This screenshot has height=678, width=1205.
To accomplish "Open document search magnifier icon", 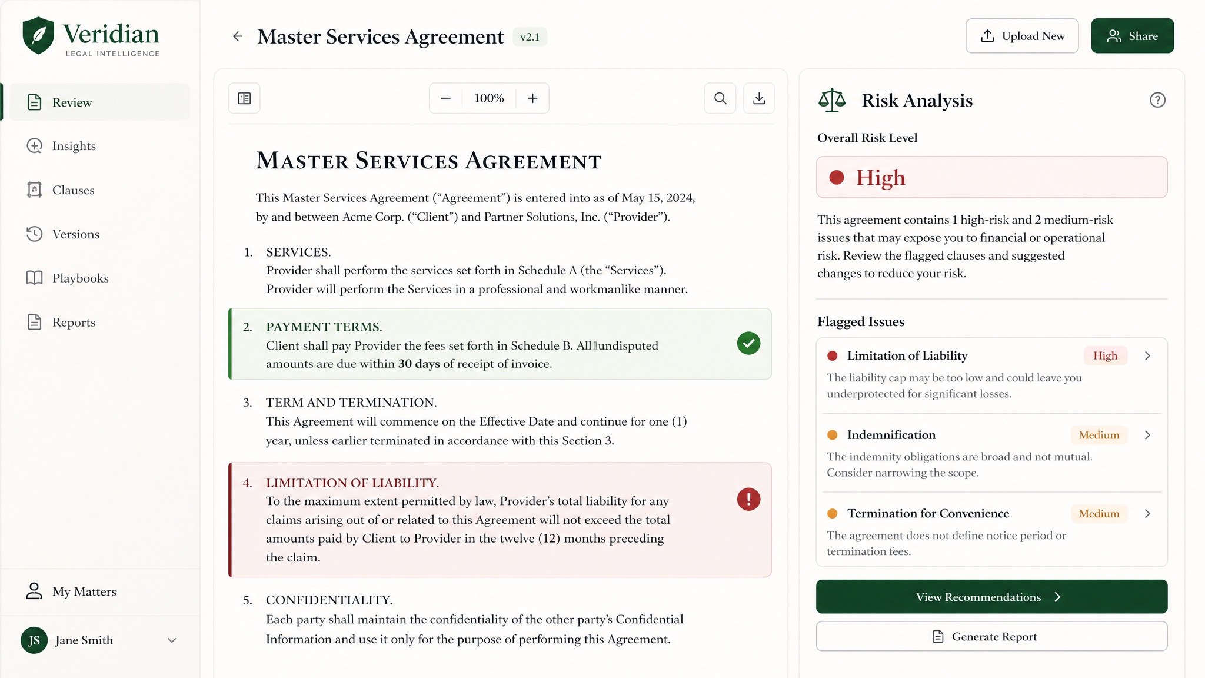I will (x=720, y=98).
